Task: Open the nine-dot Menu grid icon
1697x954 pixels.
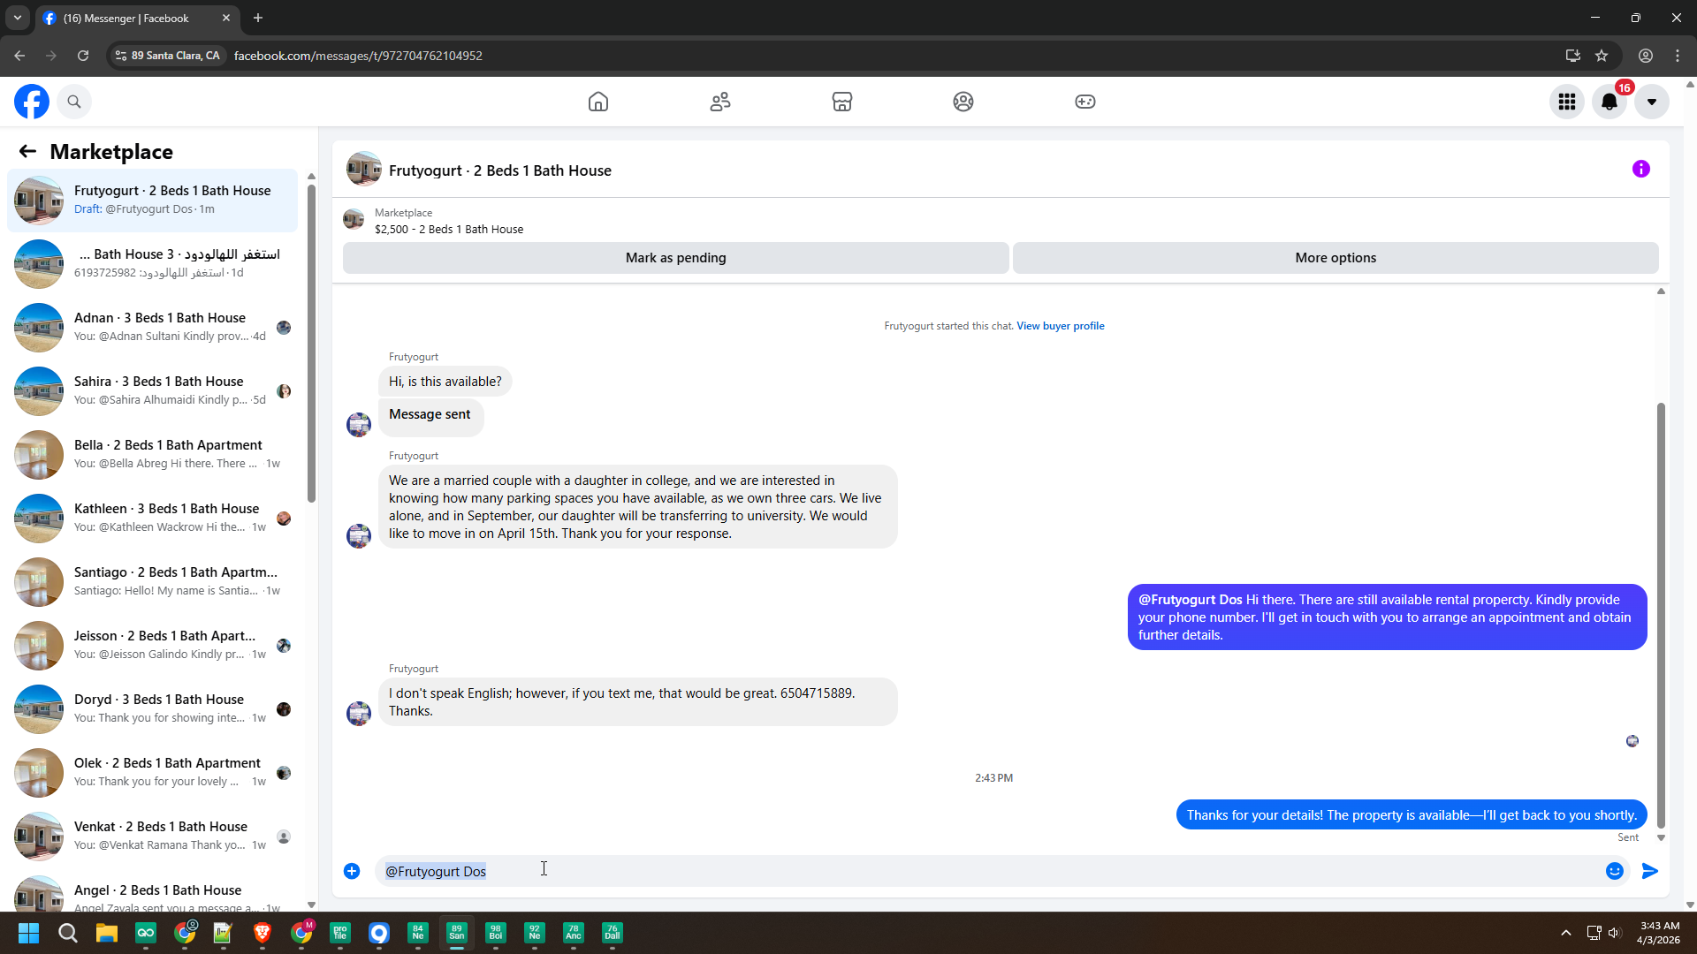Action: click(1567, 102)
